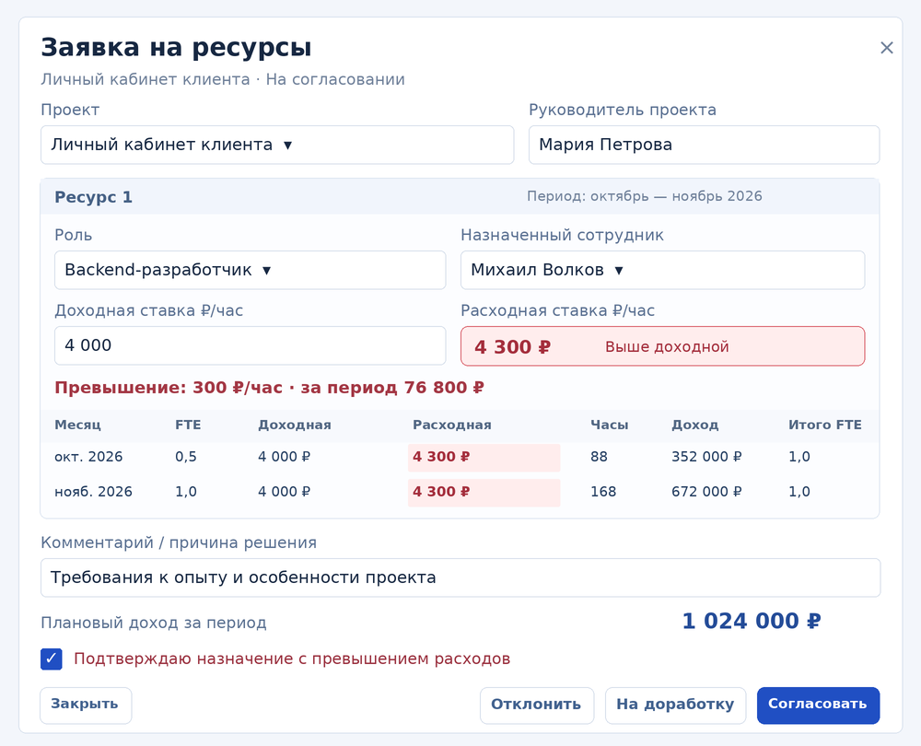The image size is (921, 746).
Task: Select the highlighted Расходная ставка 4 300 ₽ field
Action: click(x=662, y=346)
